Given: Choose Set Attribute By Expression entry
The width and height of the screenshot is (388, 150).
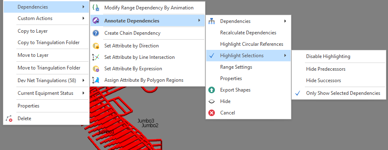Looking at the screenshot, I should tap(147, 69).
